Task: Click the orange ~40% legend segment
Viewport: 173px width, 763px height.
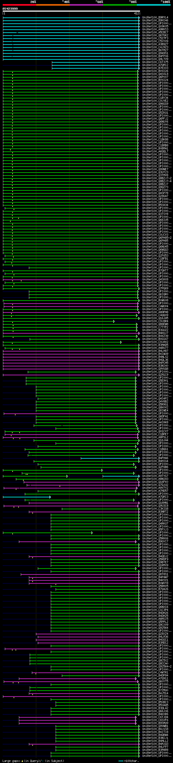Action: 53,5
